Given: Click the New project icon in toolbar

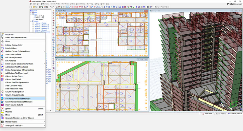Looking at the screenshot, I should pos(32,7).
